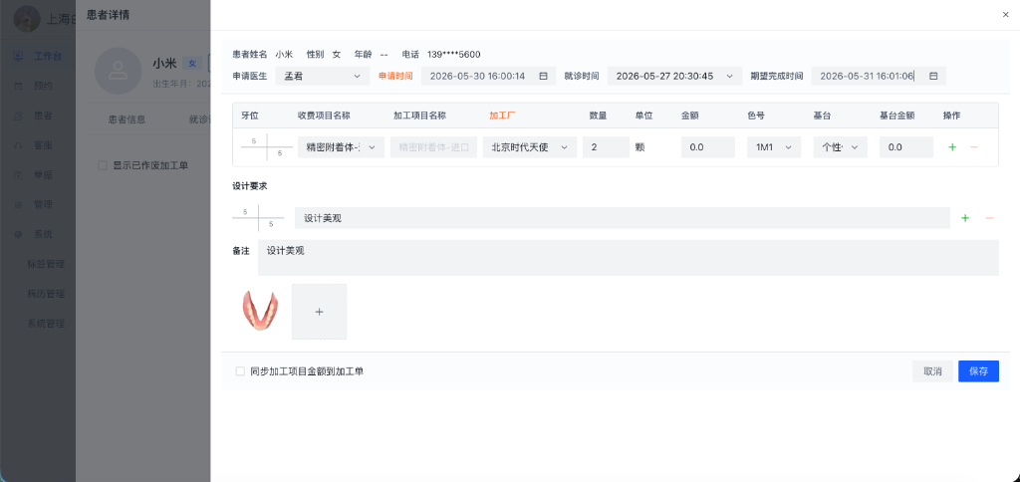Click 设计要求 text field 设计美观
Image resolution: width=1020 pixels, height=482 pixels.
pos(622,218)
